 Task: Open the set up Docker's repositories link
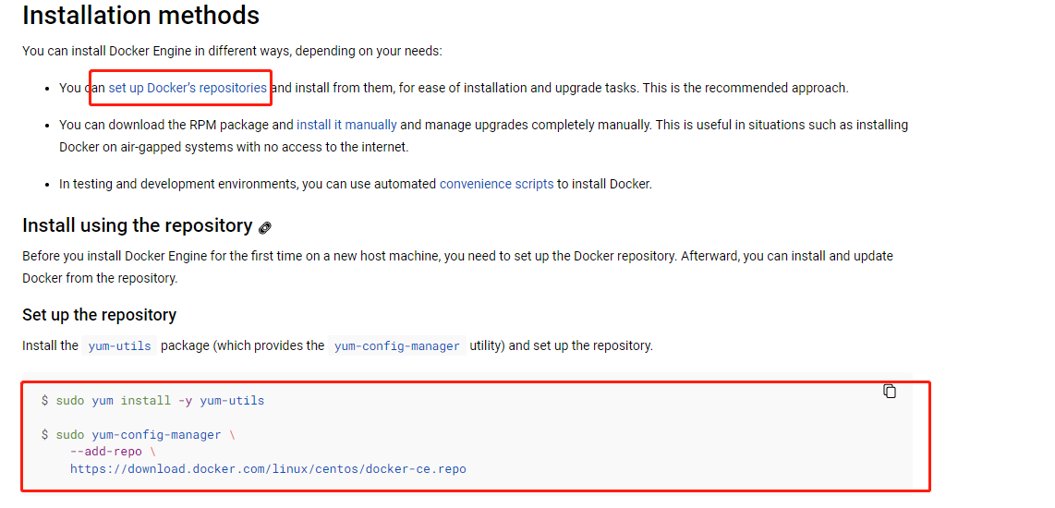[x=188, y=88]
